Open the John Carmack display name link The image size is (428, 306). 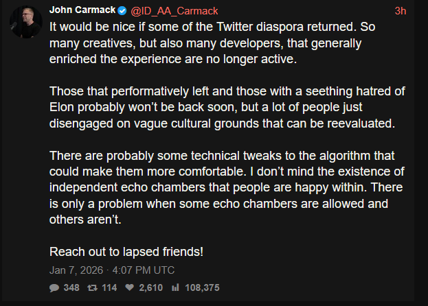point(82,11)
